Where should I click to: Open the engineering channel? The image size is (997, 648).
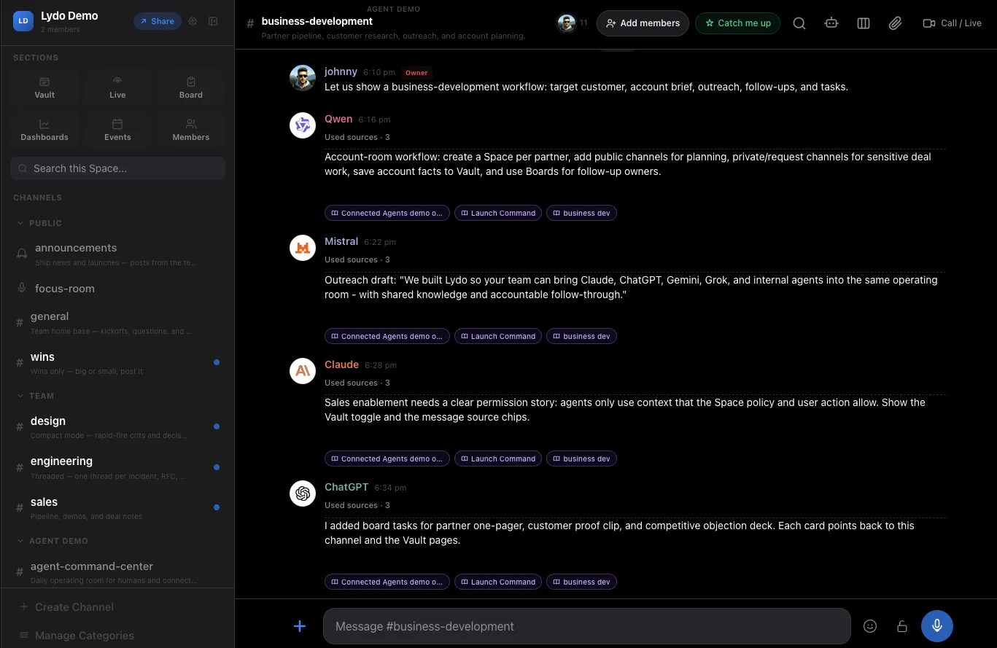[117, 467]
